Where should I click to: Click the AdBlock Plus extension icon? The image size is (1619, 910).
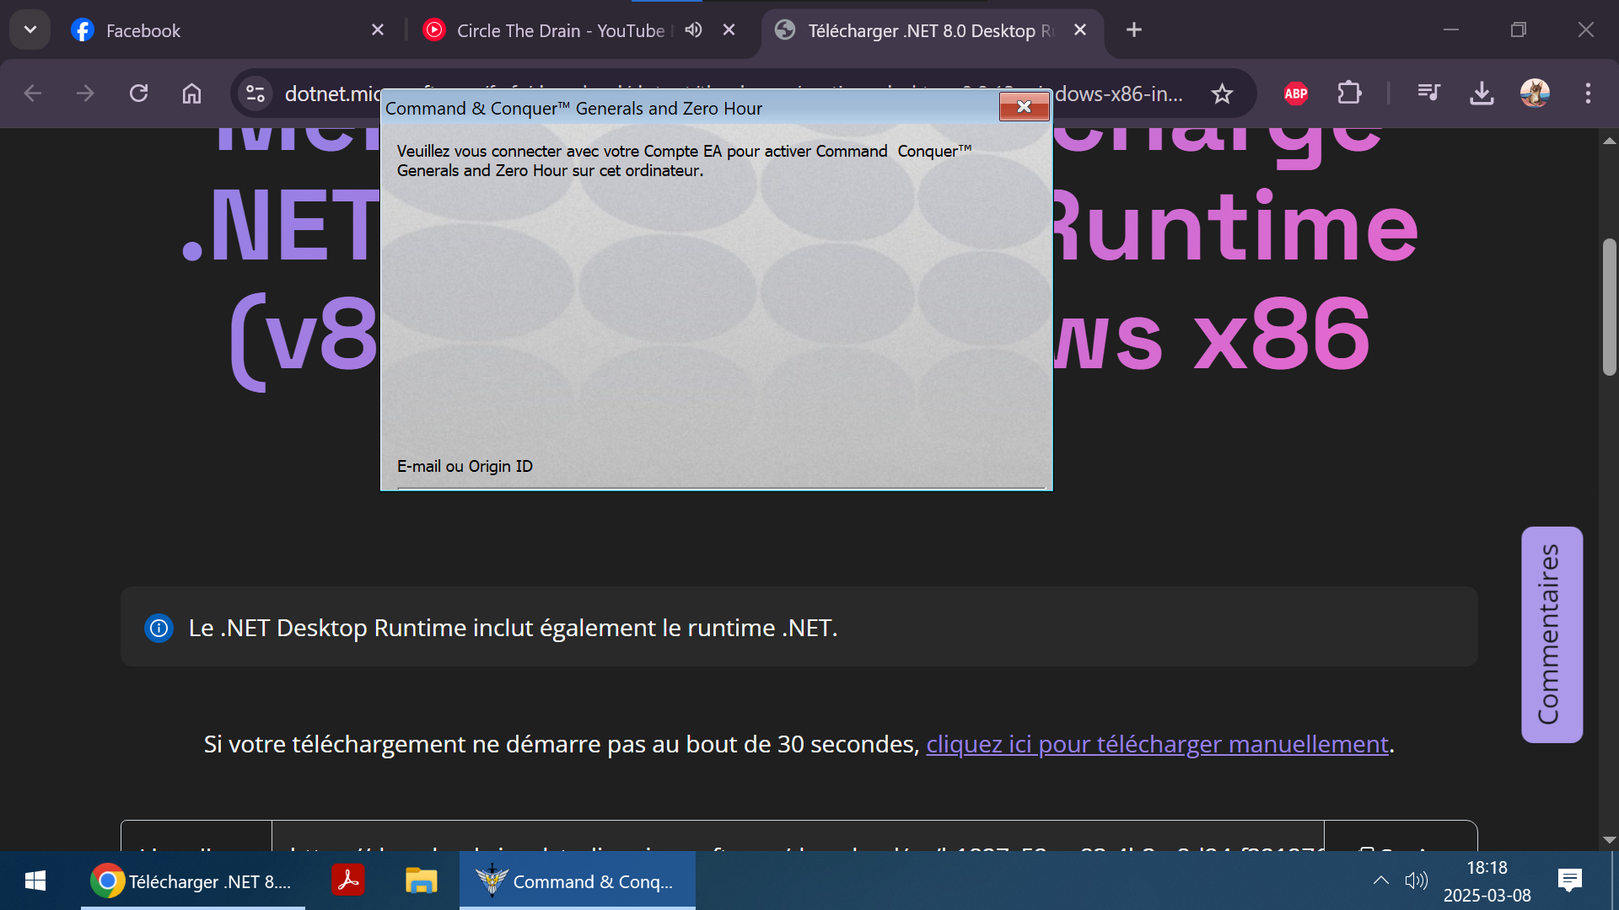click(x=1295, y=94)
